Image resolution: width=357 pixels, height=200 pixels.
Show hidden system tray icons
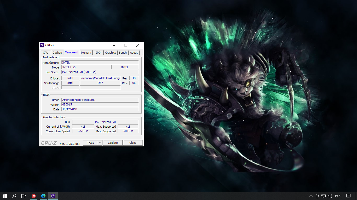[311, 196]
